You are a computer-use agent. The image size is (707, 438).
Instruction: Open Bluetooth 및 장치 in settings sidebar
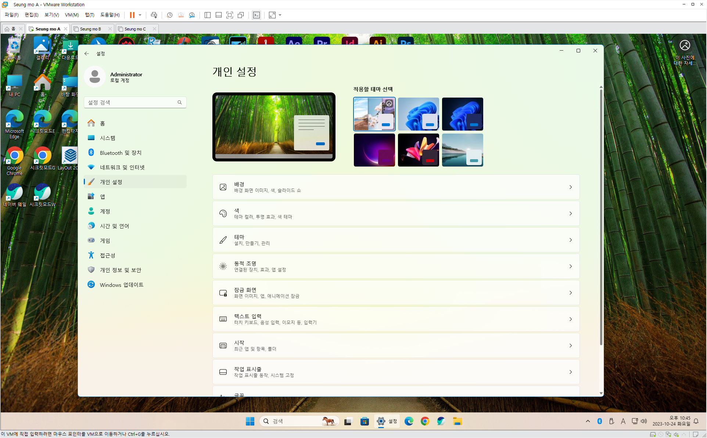[121, 153]
